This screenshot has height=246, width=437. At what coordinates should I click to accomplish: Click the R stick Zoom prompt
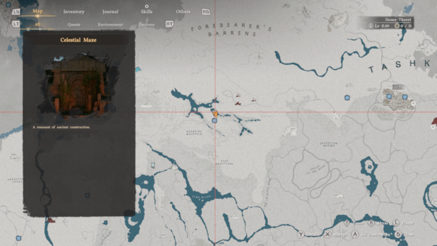click(354, 223)
